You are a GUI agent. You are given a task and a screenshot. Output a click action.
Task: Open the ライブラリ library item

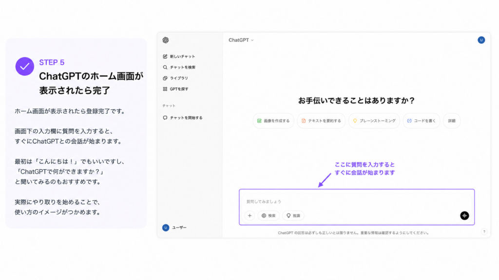tap(175, 78)
